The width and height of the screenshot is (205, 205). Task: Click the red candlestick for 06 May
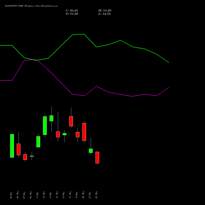pos(18,149)
